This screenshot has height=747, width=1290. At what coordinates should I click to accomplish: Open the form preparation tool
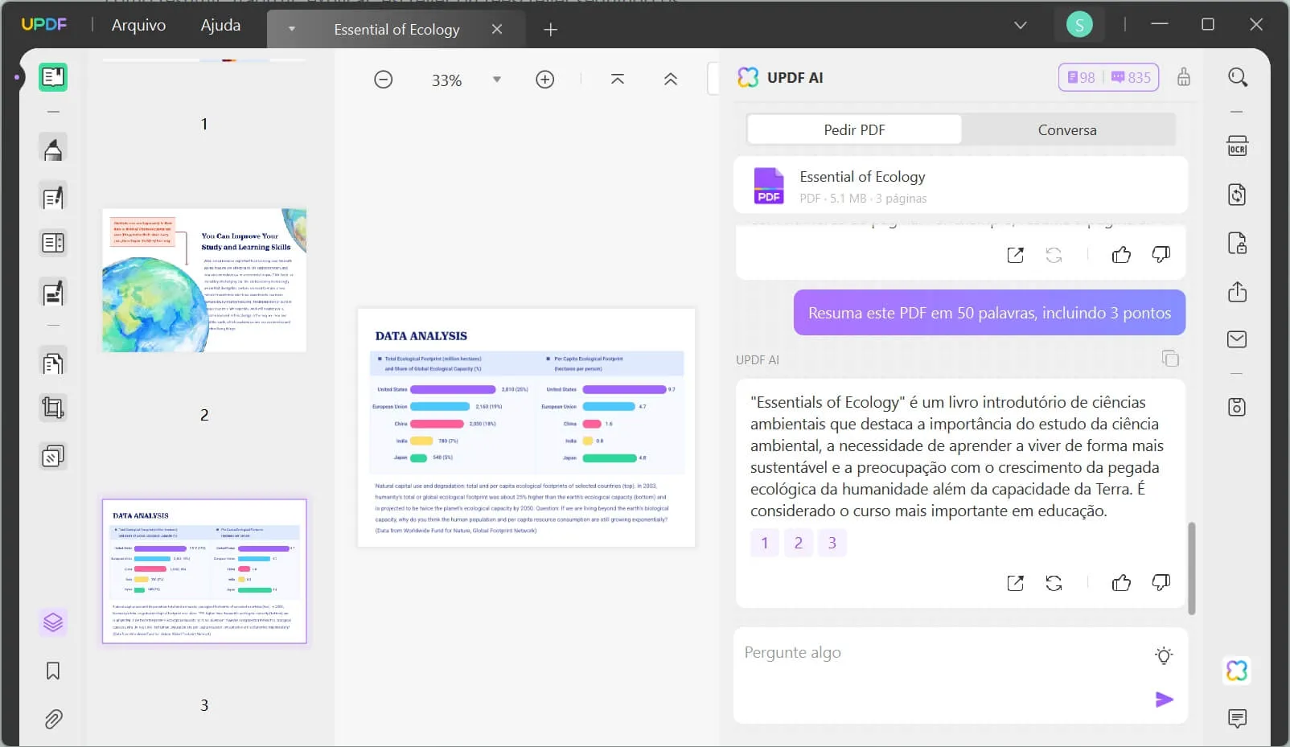[53, 243]
